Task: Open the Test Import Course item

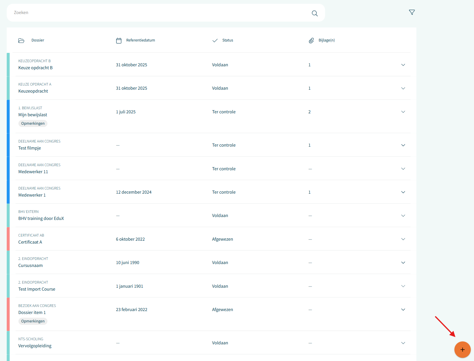Action: point(37,289)
